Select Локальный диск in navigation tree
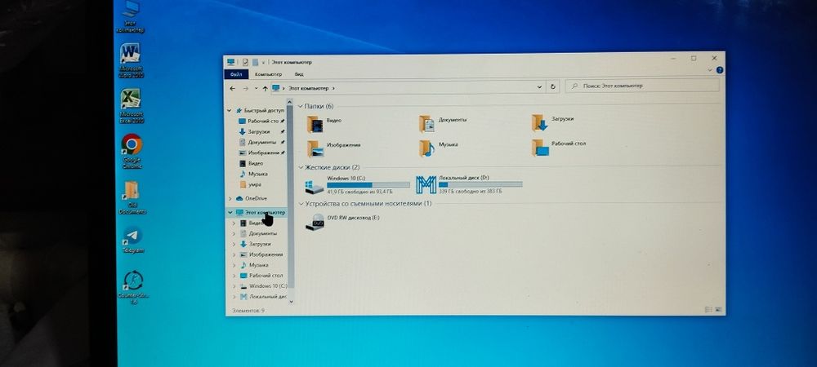This screenshot has width=817, height=367. 263,297
